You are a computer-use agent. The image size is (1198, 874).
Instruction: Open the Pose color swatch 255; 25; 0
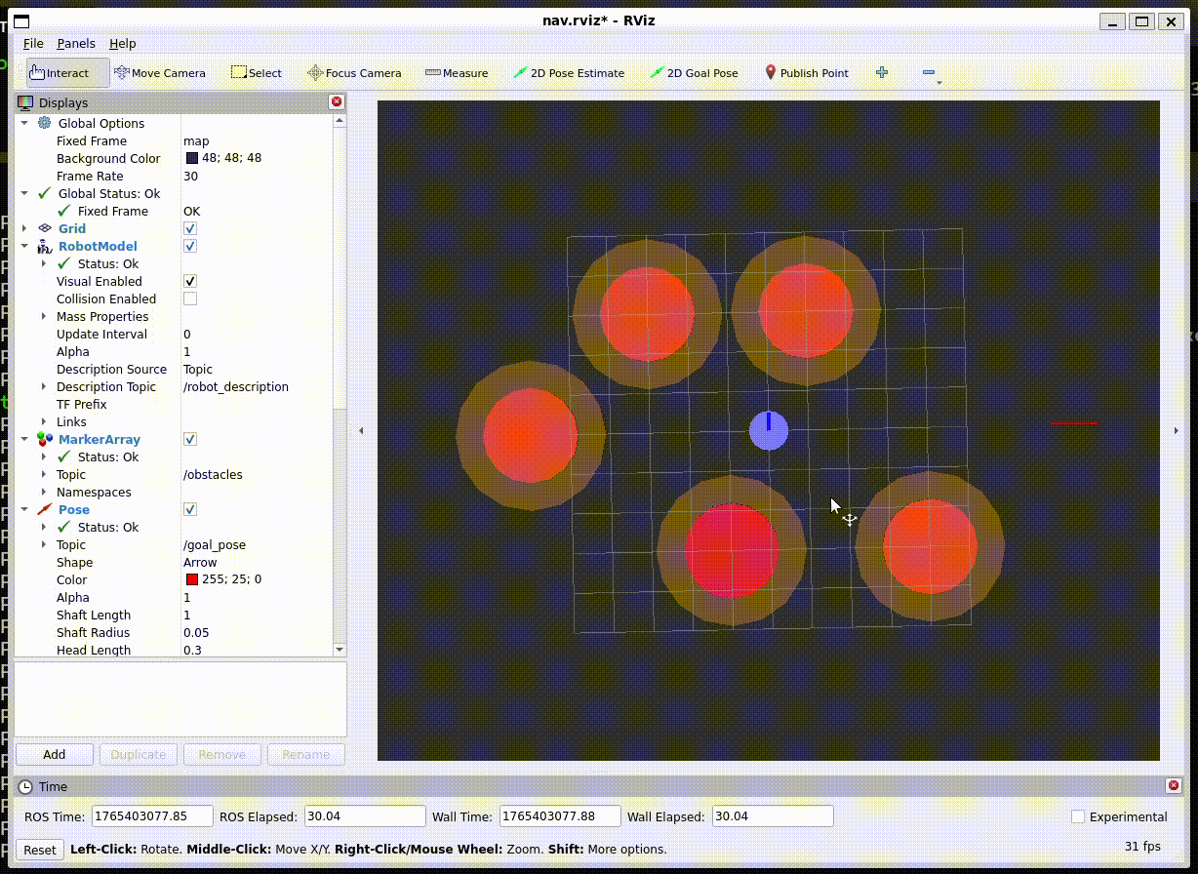pyautogui.click(x=191, y=579)
